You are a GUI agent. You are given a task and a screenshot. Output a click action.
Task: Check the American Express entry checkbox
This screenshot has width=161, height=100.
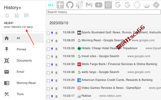point(48,81)
